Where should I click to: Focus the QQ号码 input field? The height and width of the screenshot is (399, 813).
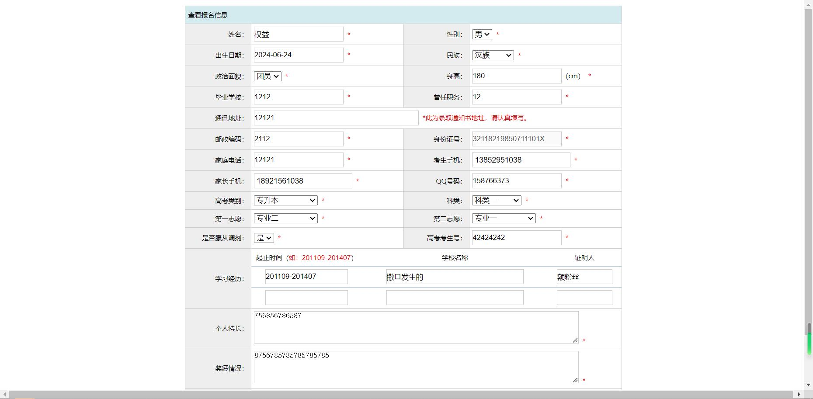pos(516,181)
